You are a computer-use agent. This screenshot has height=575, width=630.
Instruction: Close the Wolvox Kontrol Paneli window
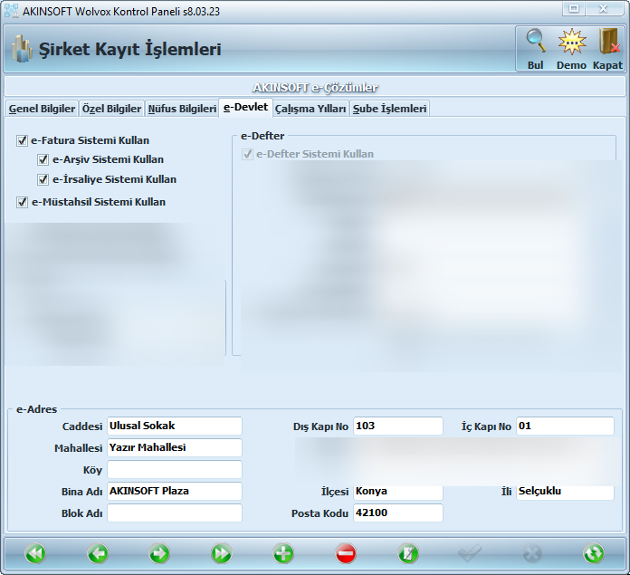click(x=604, y=8)
